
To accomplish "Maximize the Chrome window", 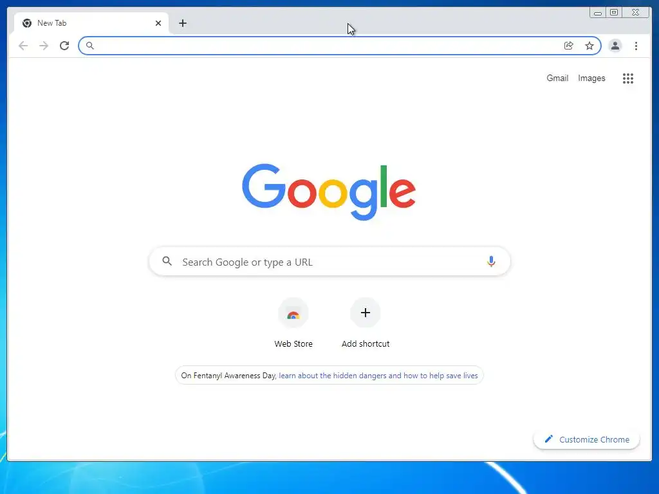I will point(613,13).
